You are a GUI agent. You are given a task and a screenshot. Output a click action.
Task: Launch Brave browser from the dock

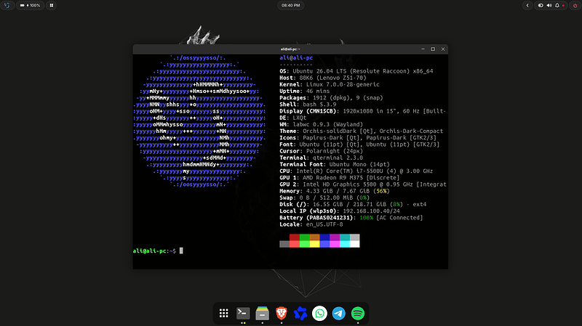pyautogui.click(x=282, y=314)
